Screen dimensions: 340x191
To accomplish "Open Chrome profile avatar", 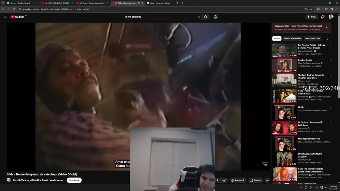I will (x=331, y=9).
